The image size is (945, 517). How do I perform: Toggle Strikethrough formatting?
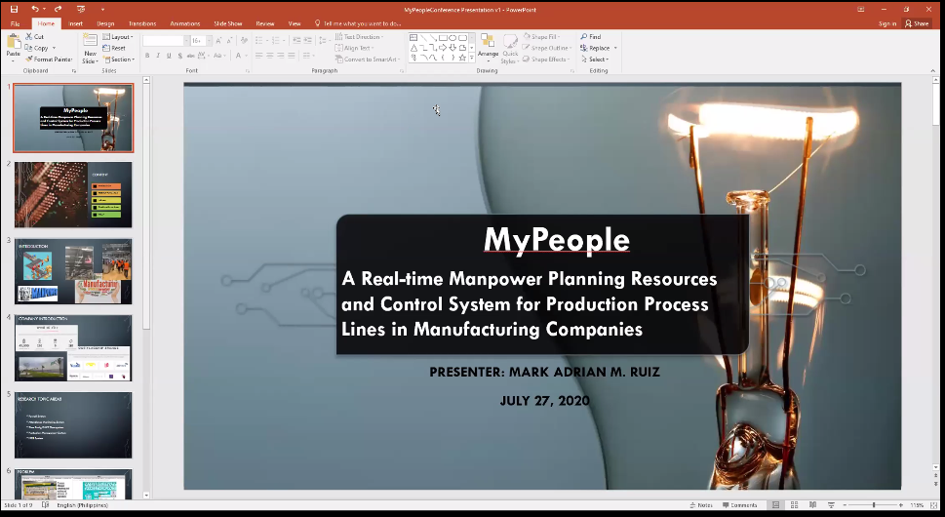tap(190, 56)
